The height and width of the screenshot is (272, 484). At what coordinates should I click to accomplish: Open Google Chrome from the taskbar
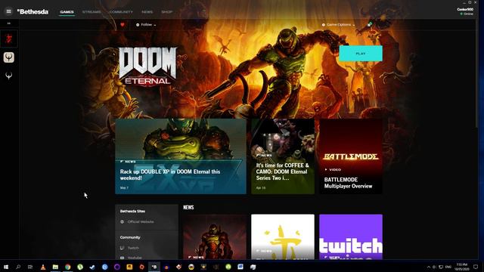click(67, 267)
